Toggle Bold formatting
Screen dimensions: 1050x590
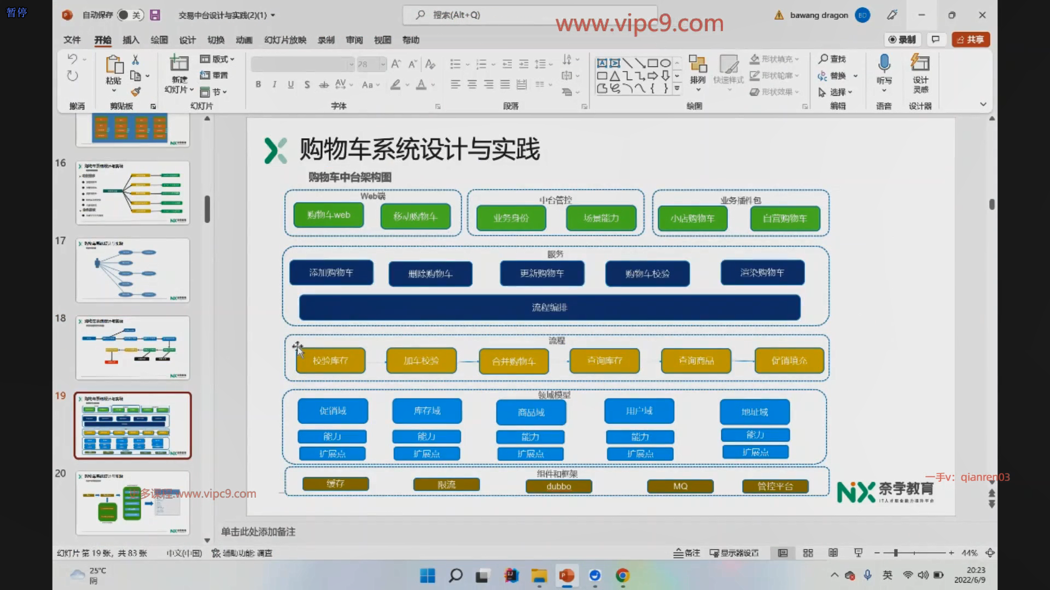click(x=258, y=84)
